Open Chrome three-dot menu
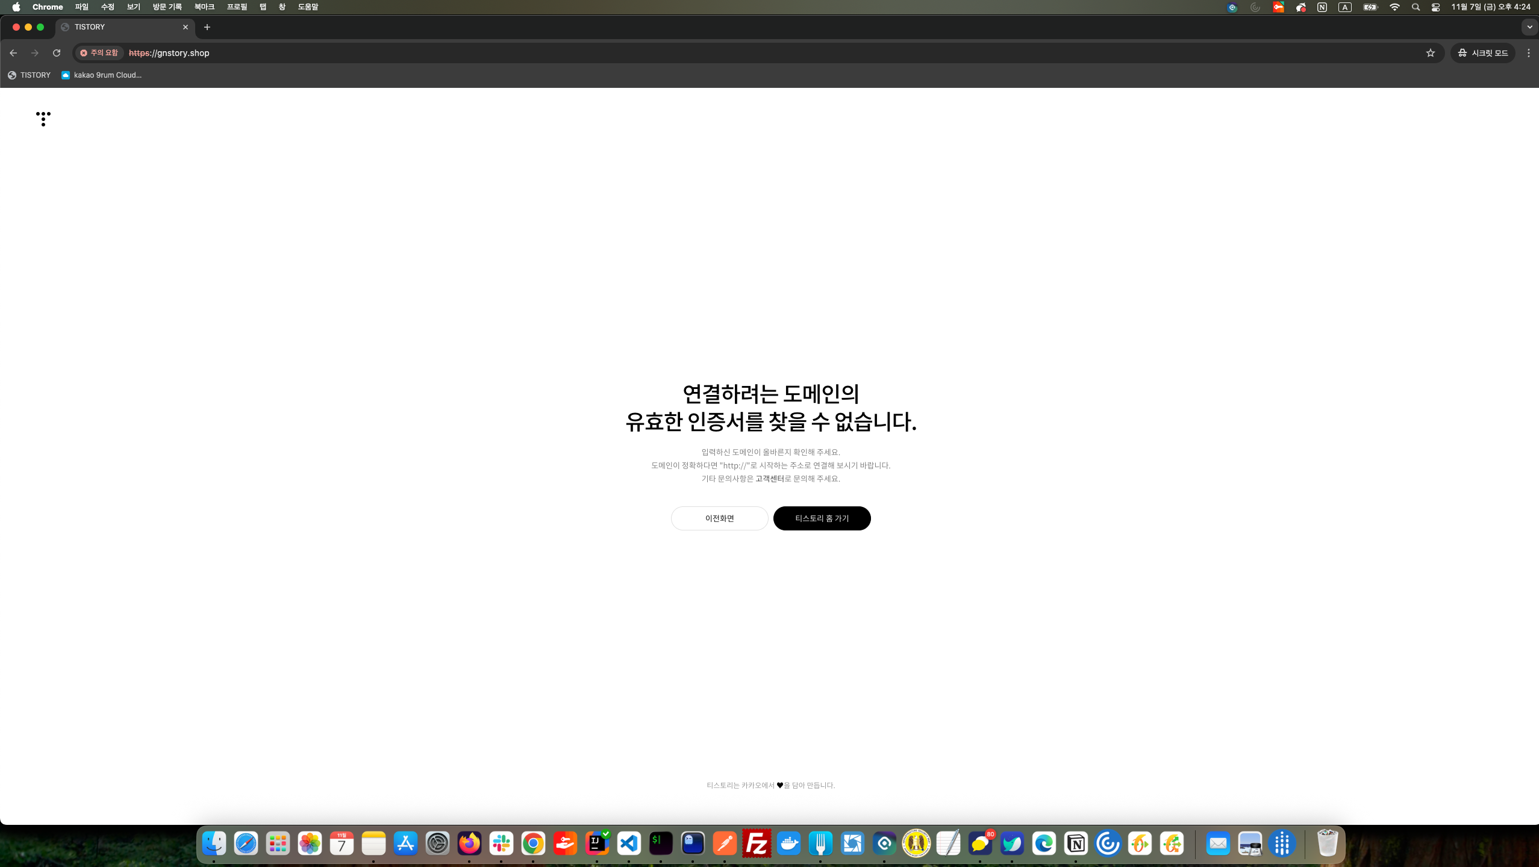This screenshot has height=867, width=1539. pos(1528,53)
